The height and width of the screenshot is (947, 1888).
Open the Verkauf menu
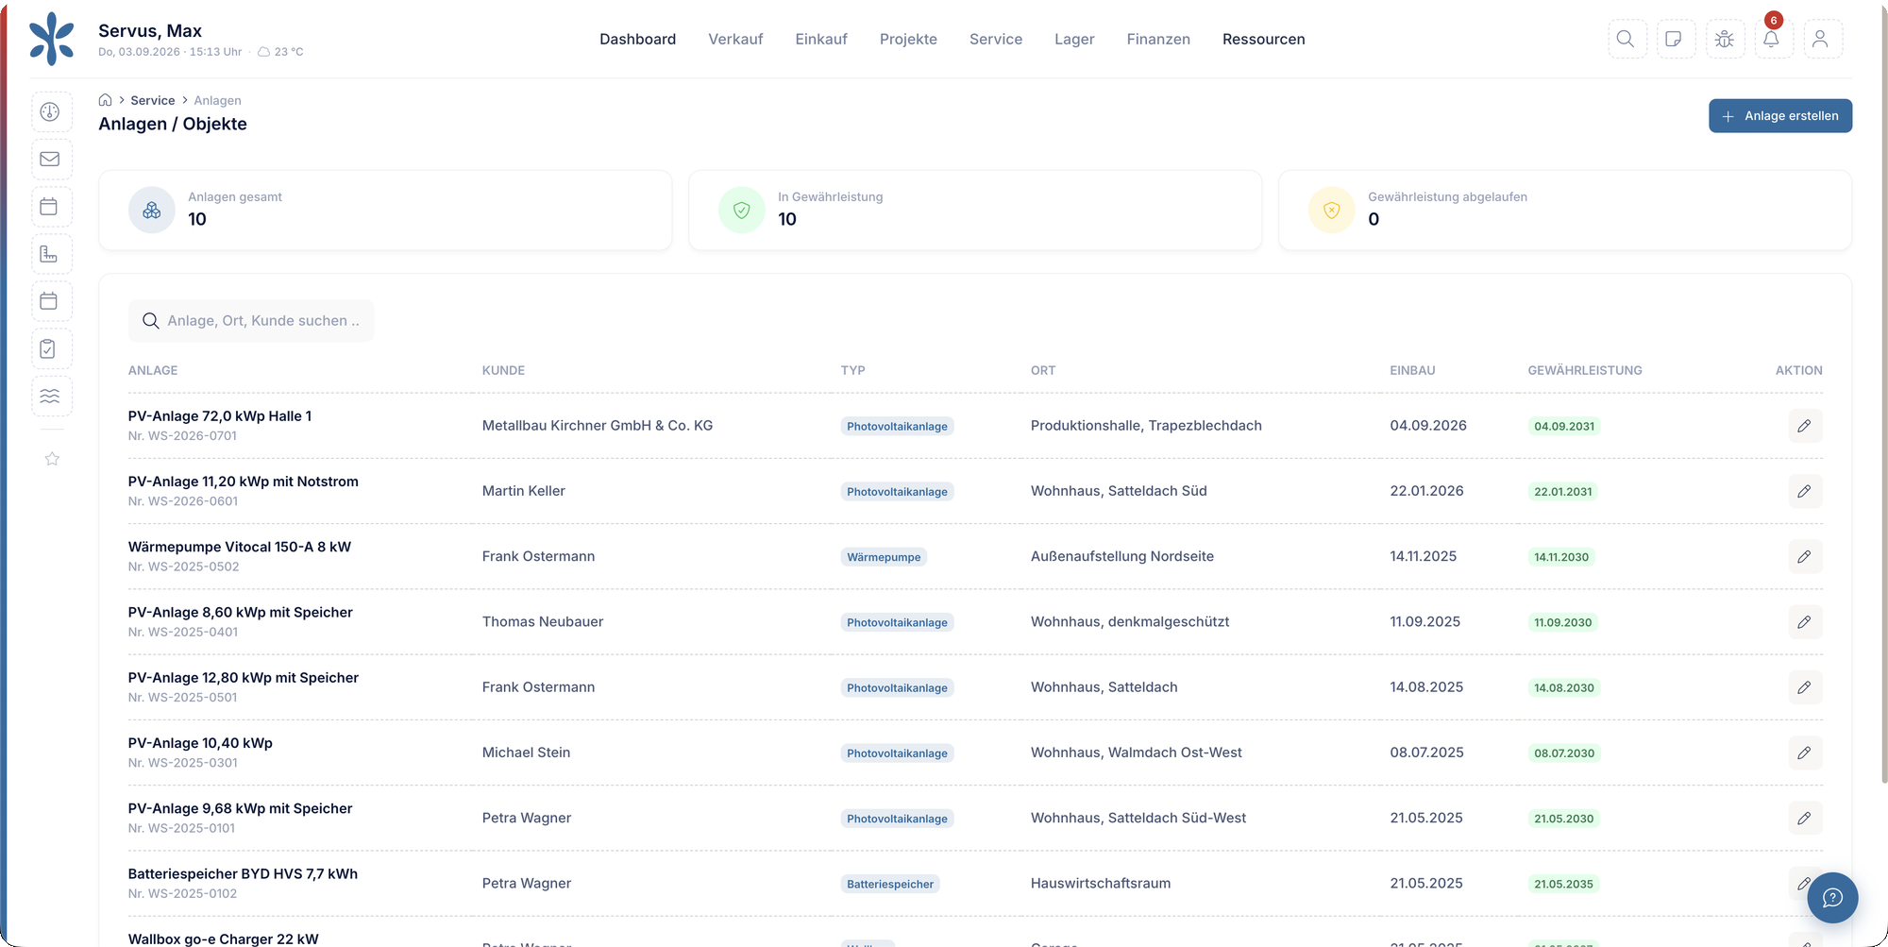click(x=735, y=39)
